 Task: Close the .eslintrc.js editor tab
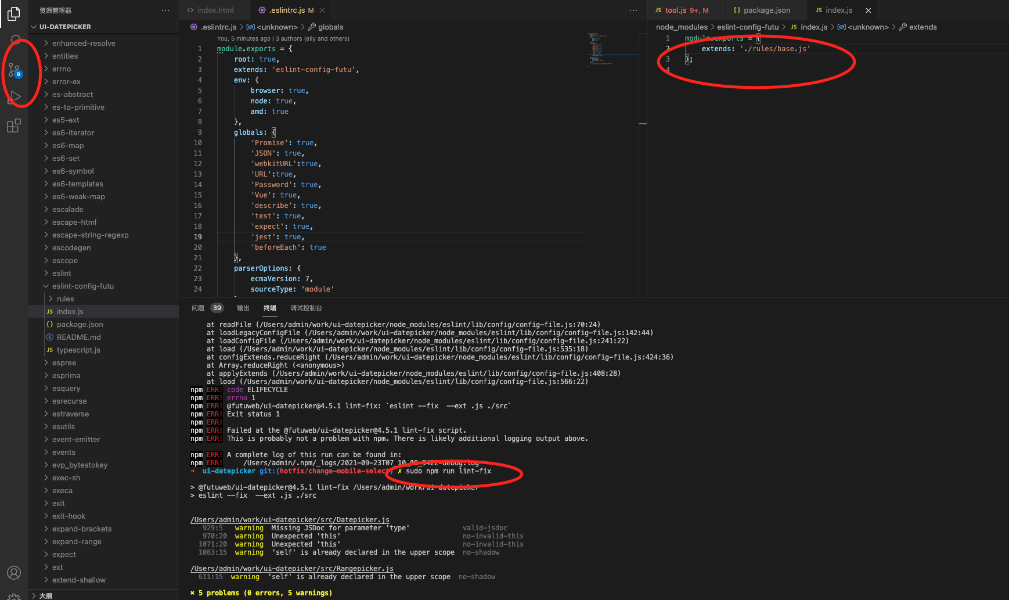[322, 10]
